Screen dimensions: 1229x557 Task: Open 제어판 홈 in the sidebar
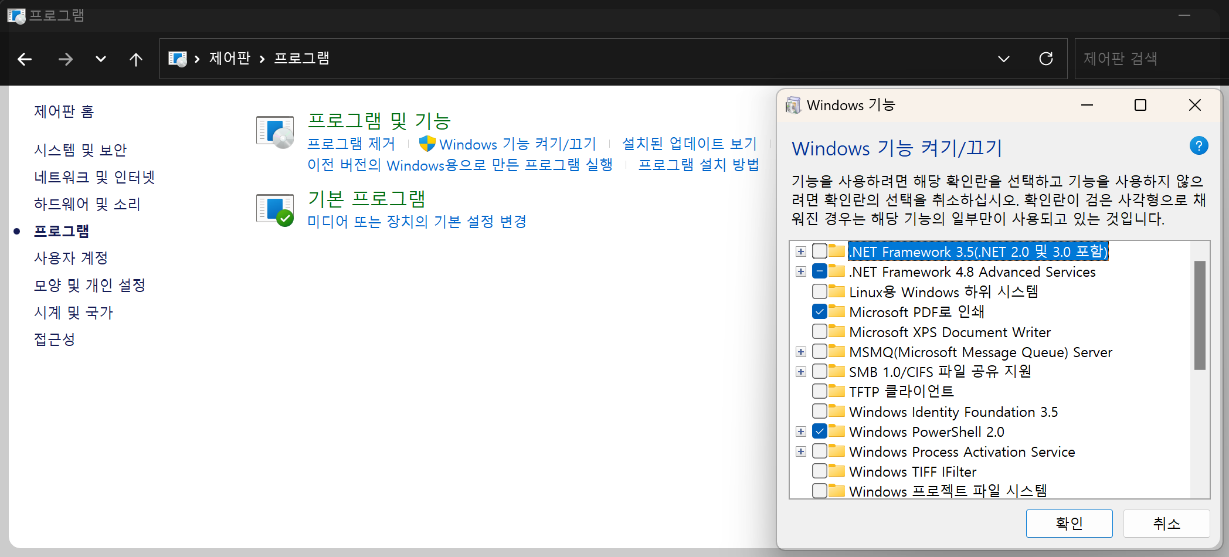(64, 111)
